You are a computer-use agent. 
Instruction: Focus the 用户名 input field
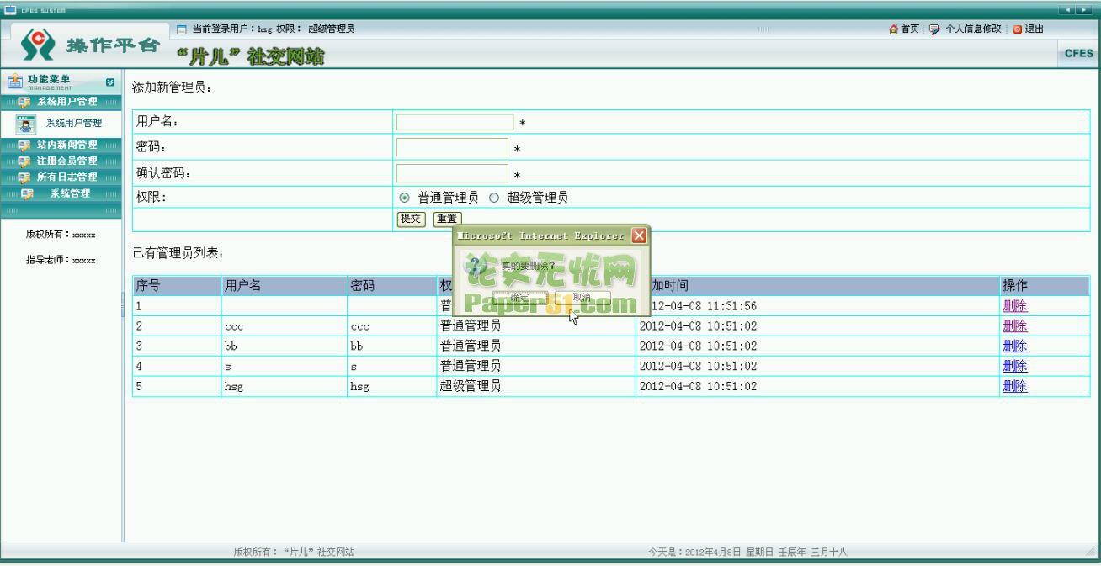[455, 122]
